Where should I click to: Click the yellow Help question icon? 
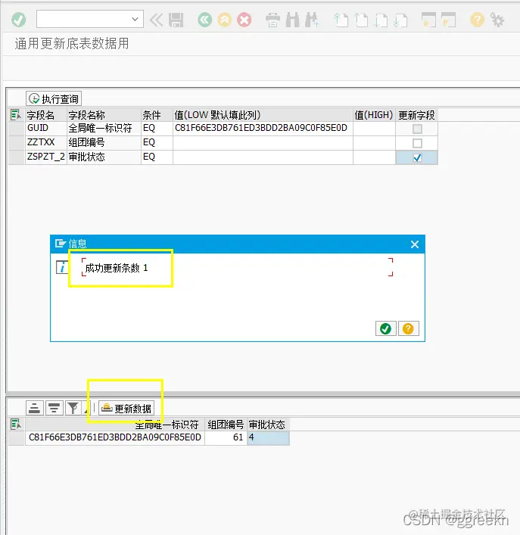click(x=477, y=20)
